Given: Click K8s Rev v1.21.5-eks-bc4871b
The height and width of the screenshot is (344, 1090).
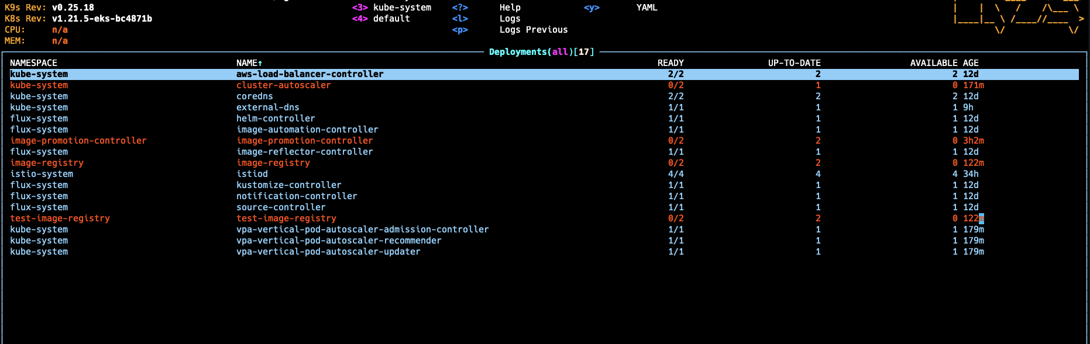Looking at the screenshot, I should [102, 19].
